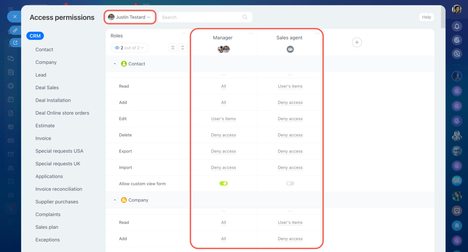Click the collapse all sections icon
The width and height of the screenshot is (468, 252).
pos(173,48)
